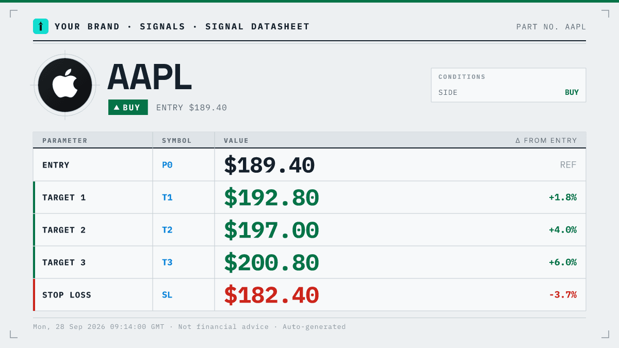Click the "+6.0%" delta value
619x348 pixels.
(563, 262)
